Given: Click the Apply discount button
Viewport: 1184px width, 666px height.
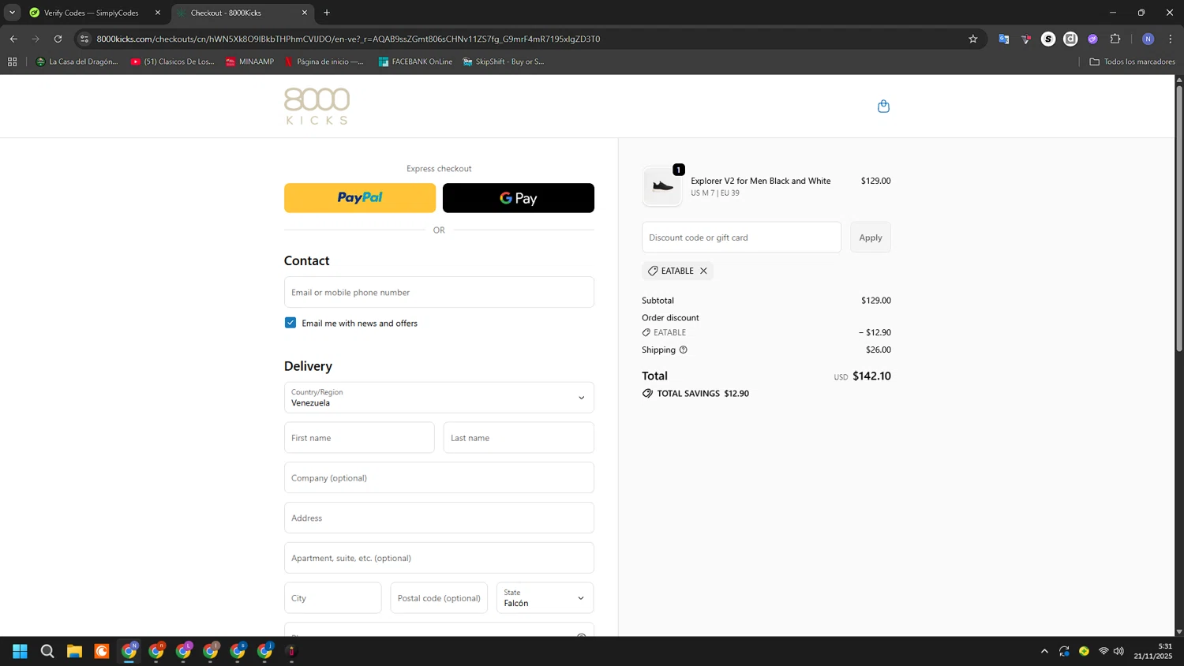Looking at the screenshot, I should [x=871, y=238].
